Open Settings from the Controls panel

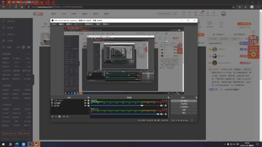point(184,110)
